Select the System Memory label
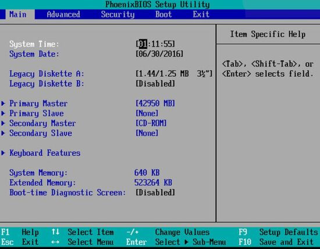 [x=38, y=173]
